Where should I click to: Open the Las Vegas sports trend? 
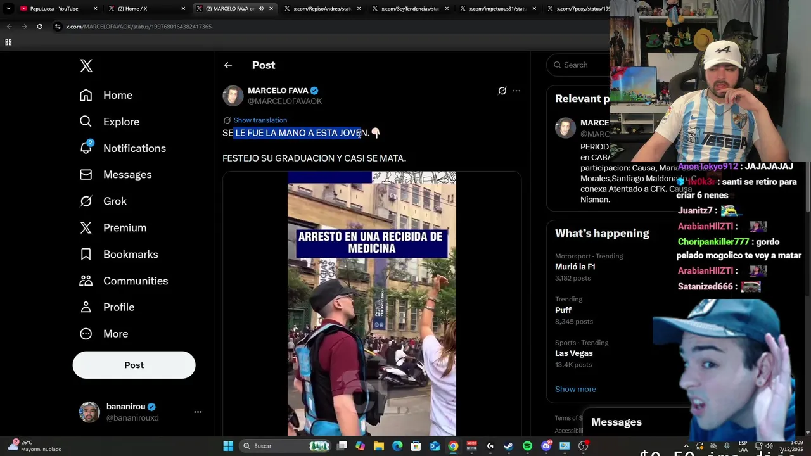(x=574, y=353)
